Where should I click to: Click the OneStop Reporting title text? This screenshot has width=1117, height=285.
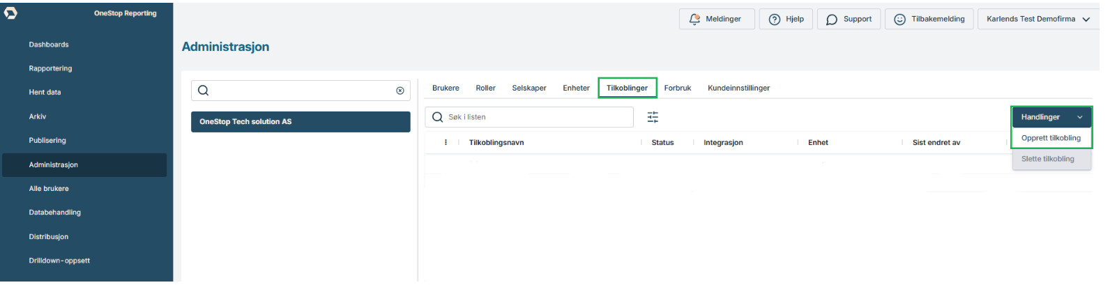[126, 13]
